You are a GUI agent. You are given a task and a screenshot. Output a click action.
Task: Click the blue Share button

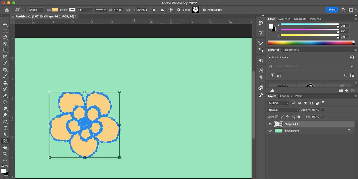pos(331,10)
